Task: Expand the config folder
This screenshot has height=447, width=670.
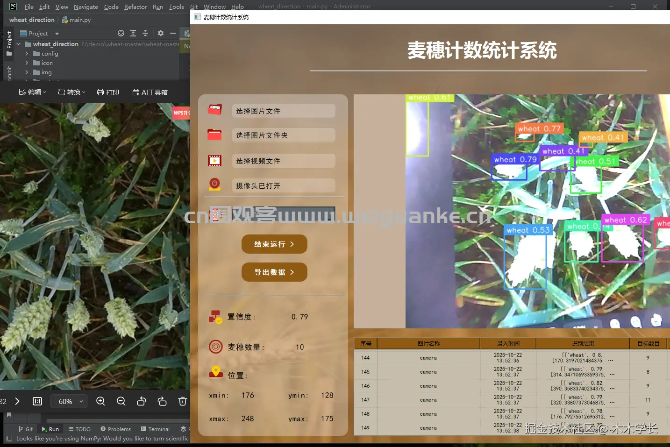Action: [x=27, y=53]
